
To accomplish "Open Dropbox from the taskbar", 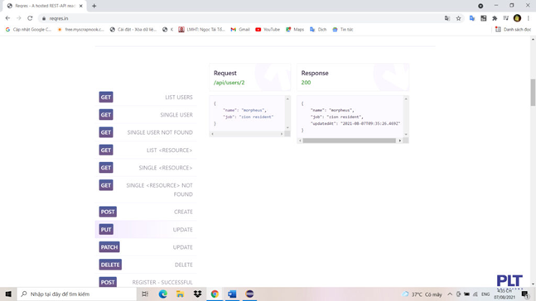I will (197, 294).
